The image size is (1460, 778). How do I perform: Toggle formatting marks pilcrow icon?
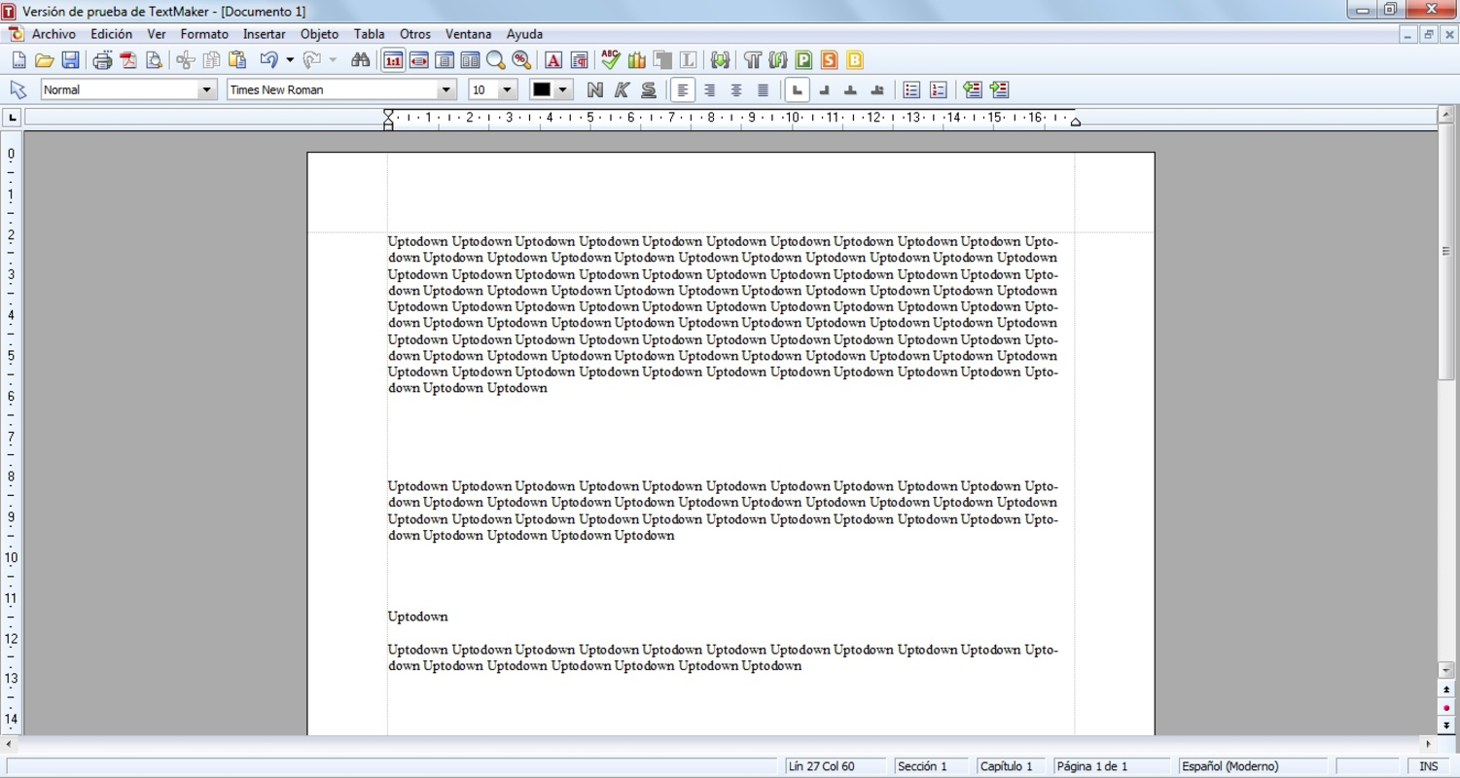coord(752,60)
